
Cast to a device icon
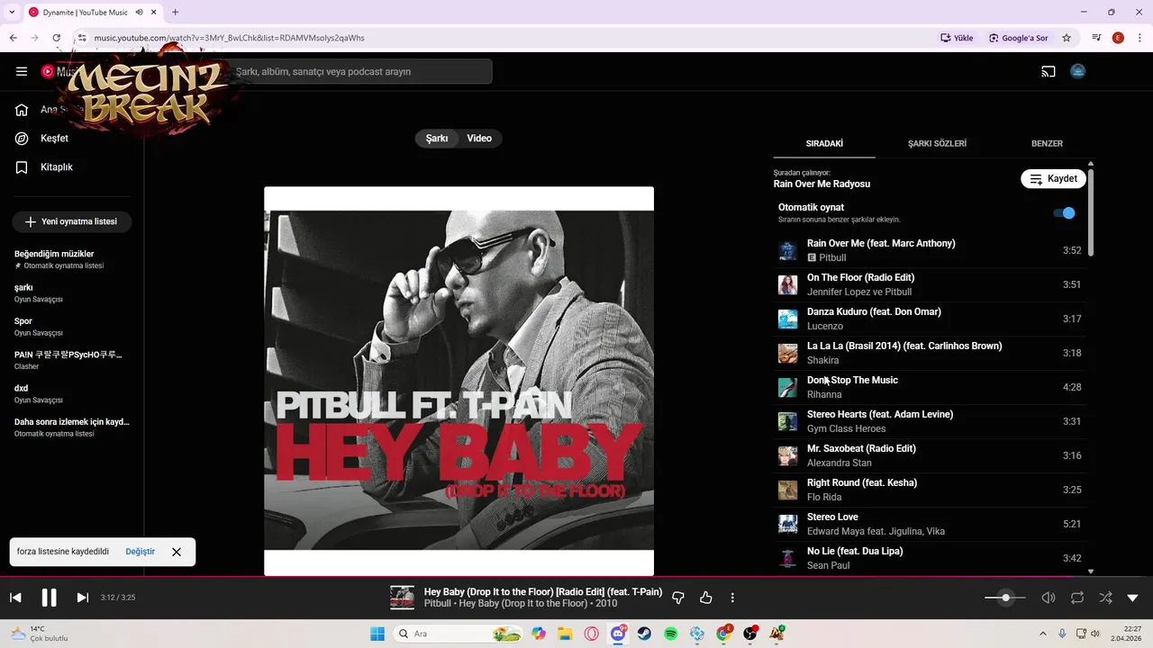point(1049,71)
